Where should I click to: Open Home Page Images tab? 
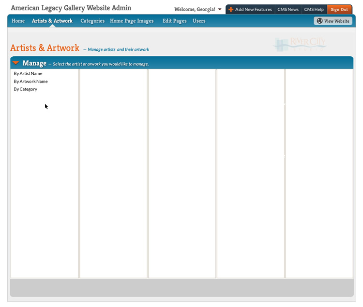[x=132, y=21]
